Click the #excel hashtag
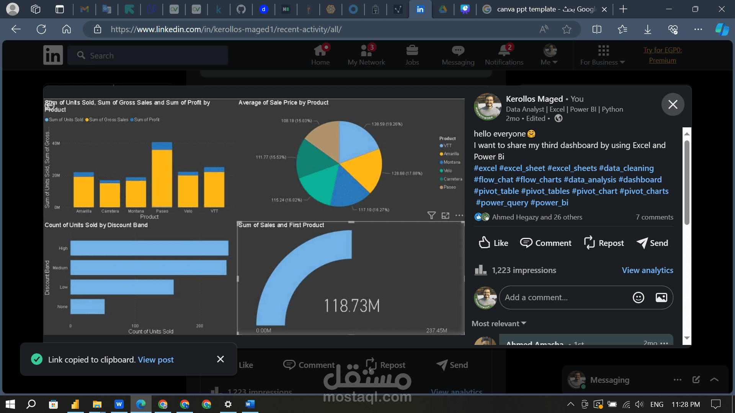The height and width of the screenshot is (413, 735). pyautogui.click(x=485, y=168)
